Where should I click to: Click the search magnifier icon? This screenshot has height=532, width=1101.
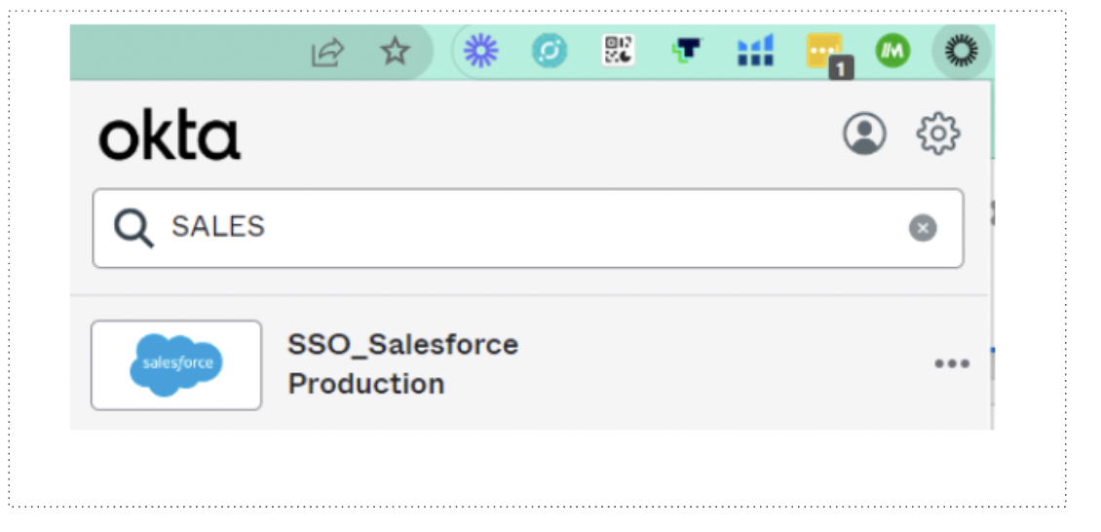[133, 228]
